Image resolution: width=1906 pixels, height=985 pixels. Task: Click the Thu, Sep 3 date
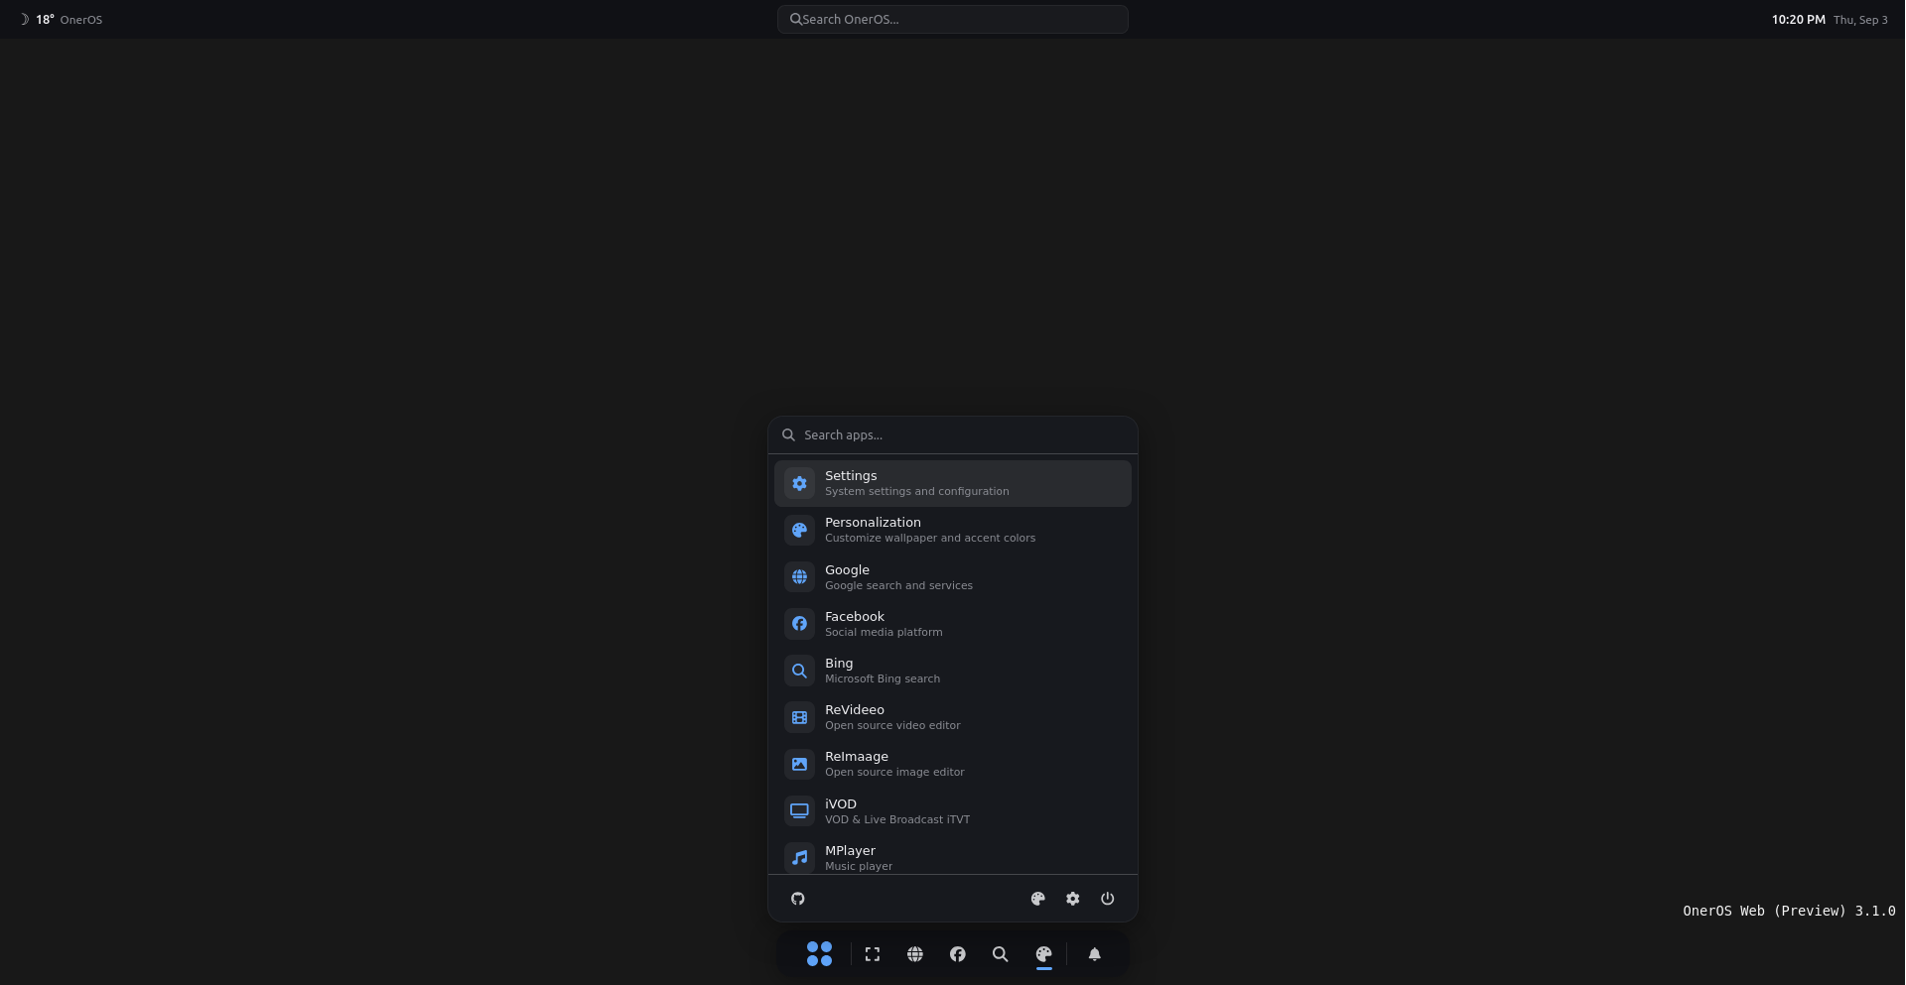pyautogui.click(x=1860, y=20)
